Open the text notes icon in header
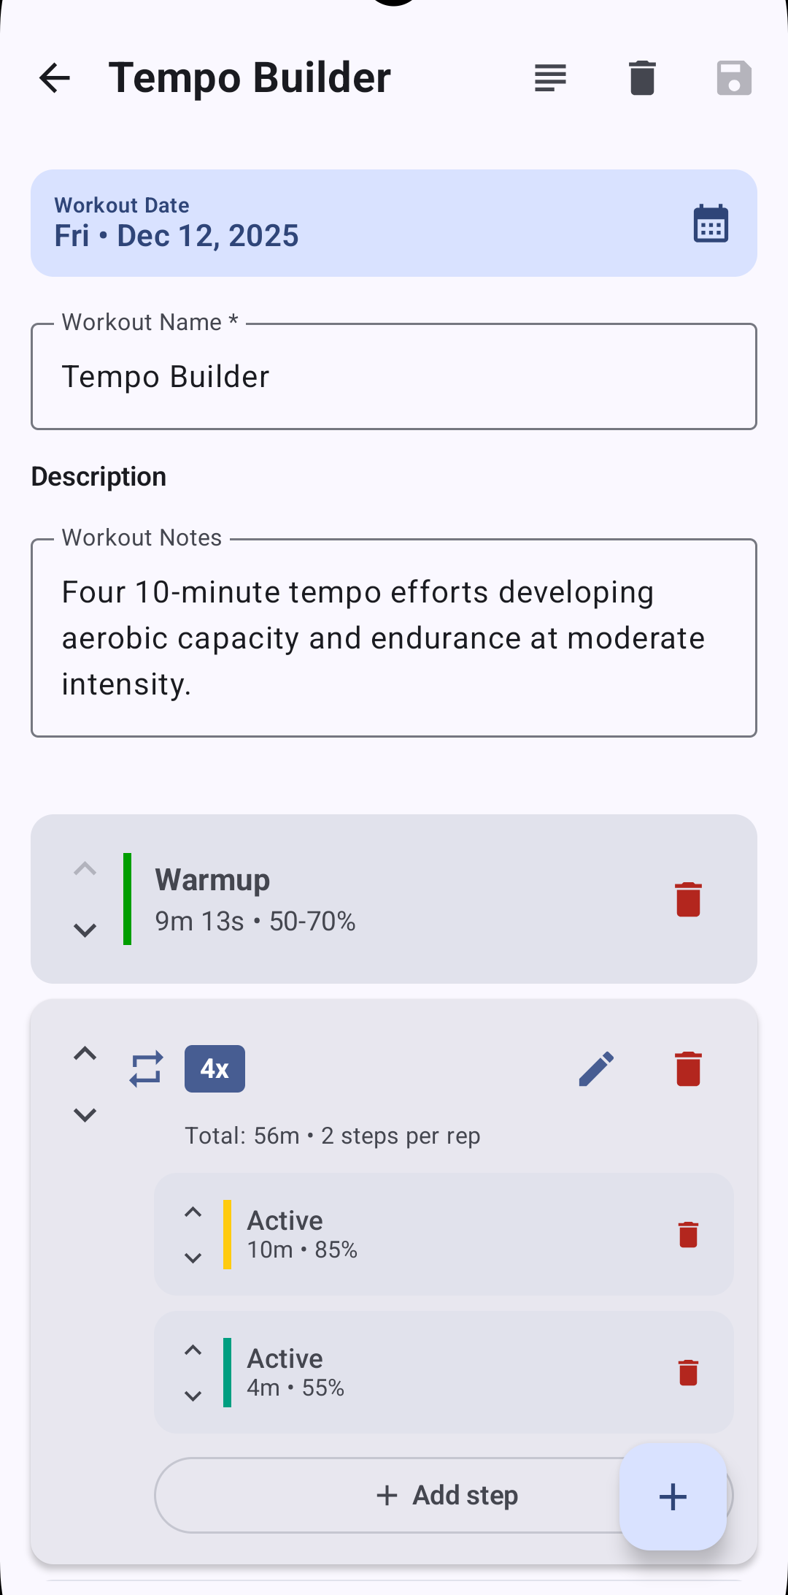 tap(550, 78)
